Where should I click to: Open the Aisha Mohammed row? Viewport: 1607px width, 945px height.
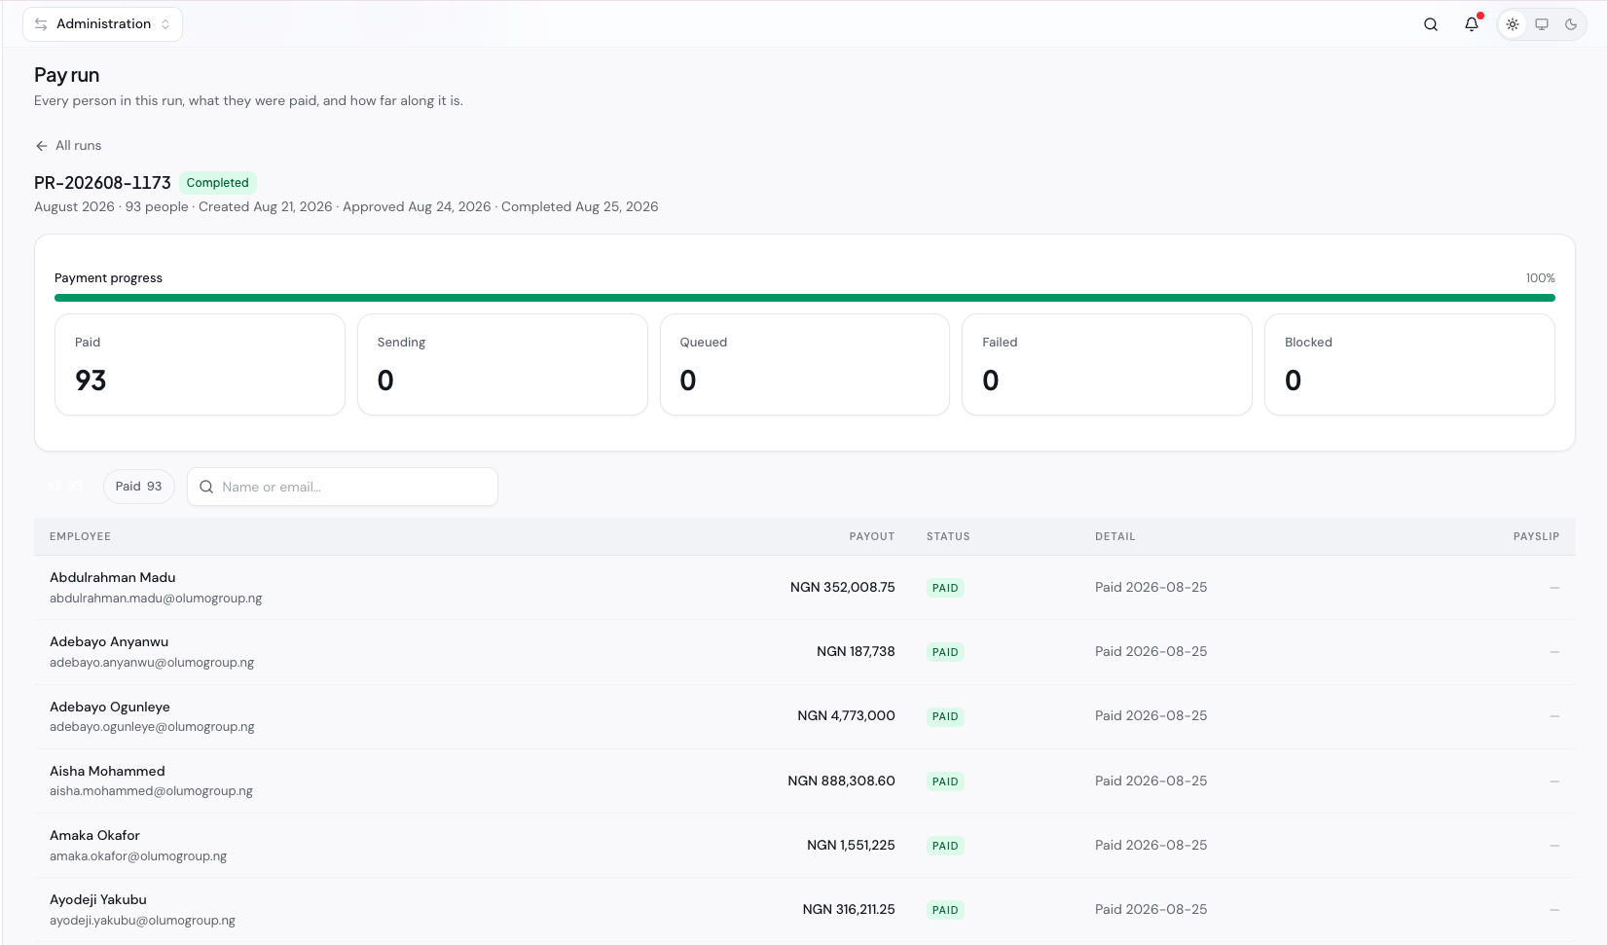[x=805, y=781]
